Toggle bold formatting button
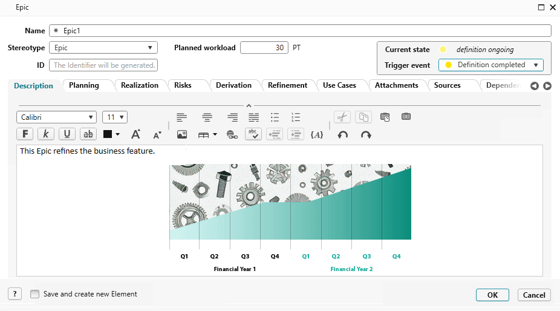 coord(25,134)
